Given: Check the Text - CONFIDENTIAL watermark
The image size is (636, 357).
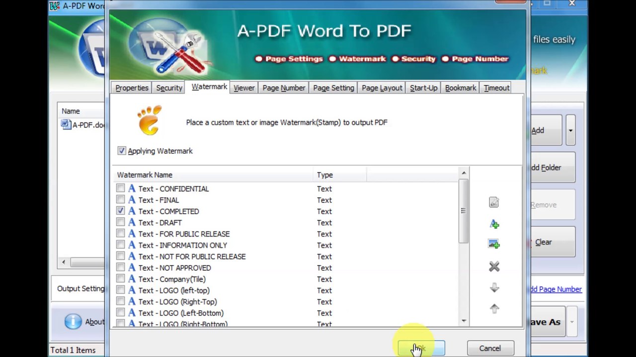Looking at the screenshot, I should click(120, 188).
